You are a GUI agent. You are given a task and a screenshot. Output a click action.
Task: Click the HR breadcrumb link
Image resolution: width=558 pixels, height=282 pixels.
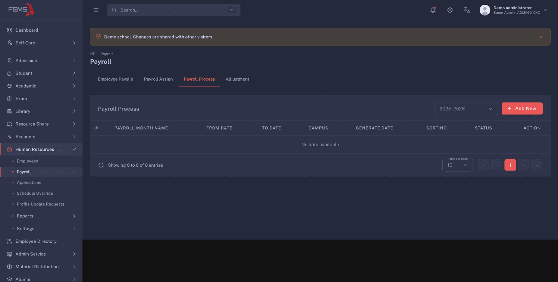[93, 54]
